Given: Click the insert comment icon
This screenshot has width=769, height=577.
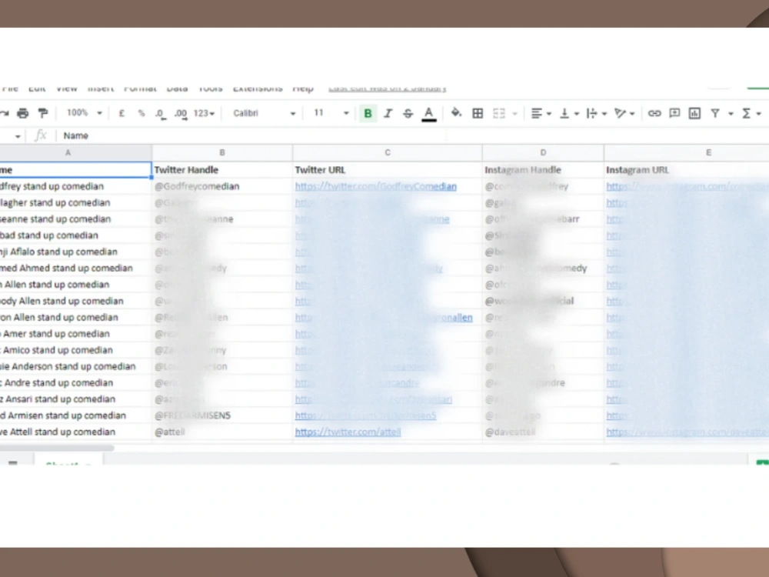Looking at the screenshot, I should point(674,113).
